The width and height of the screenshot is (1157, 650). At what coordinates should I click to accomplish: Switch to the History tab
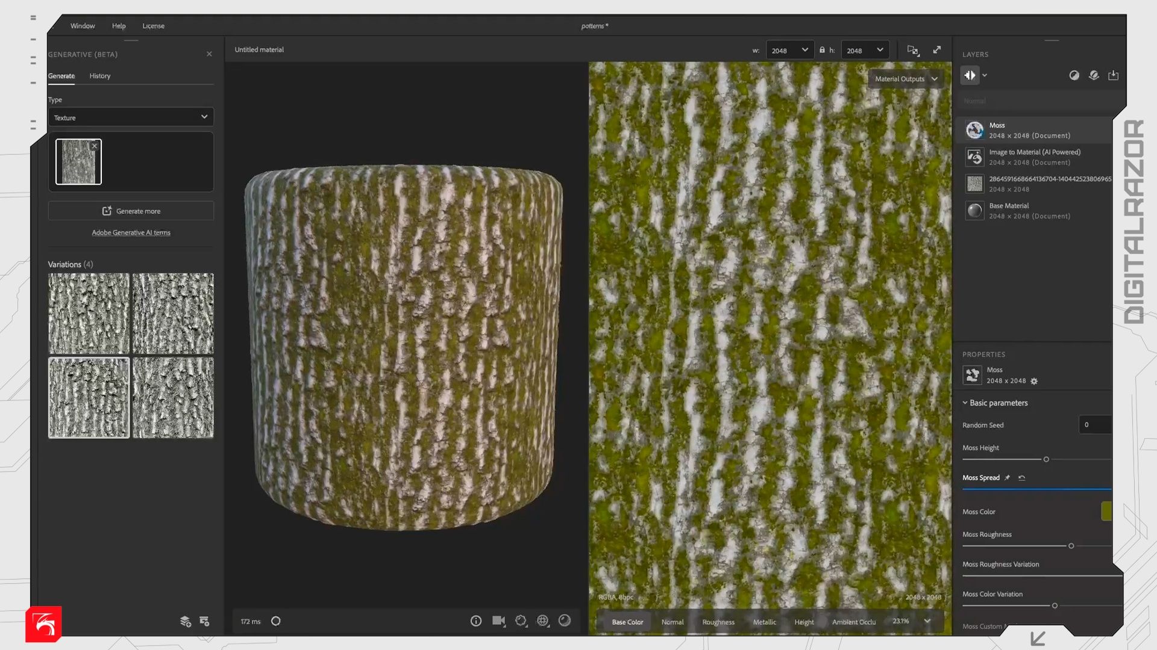[x=100, y=76]
